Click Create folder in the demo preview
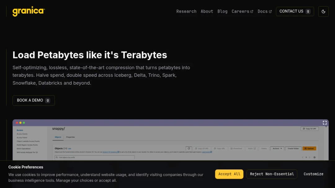The height and width of the screenshot is (188, 335). point(293,148)
